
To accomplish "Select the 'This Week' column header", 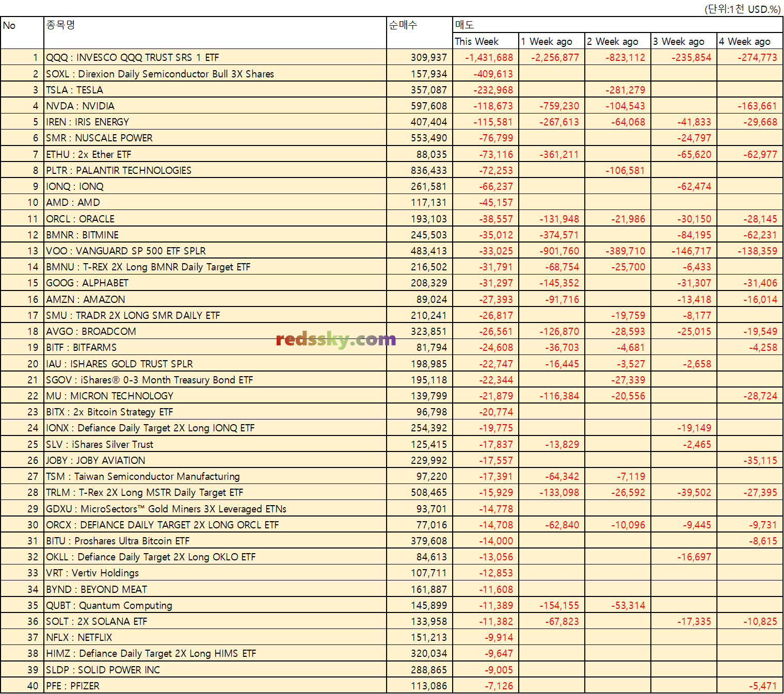I will click(x=486, y=41).
